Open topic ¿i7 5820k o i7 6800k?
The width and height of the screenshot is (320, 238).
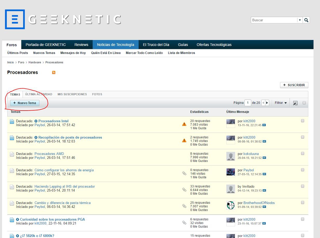tap(37, 236)
